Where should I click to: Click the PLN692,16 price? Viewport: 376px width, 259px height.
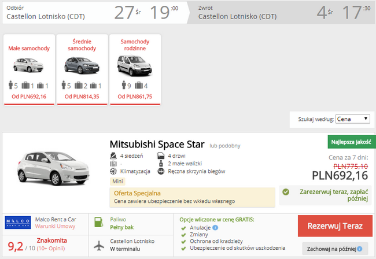[x=340, y=176]
